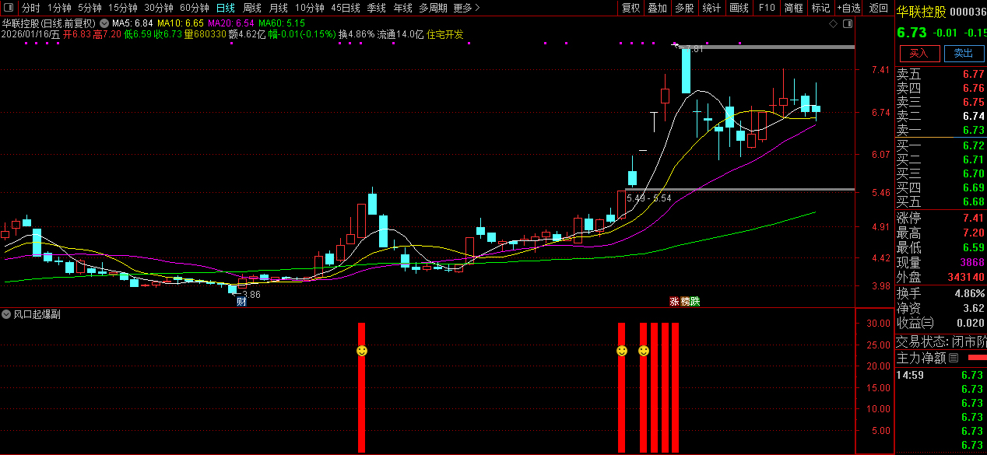Screen dimensions: 987x455
Task: Collapse the 风口起爆副 indicator panel chevron
Action: tap(7, 314)
